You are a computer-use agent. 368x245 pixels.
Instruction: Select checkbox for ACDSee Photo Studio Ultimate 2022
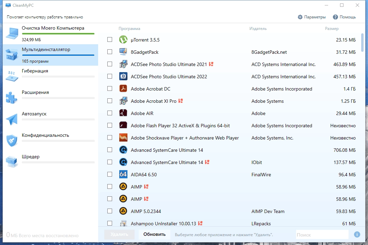point(110,76)
